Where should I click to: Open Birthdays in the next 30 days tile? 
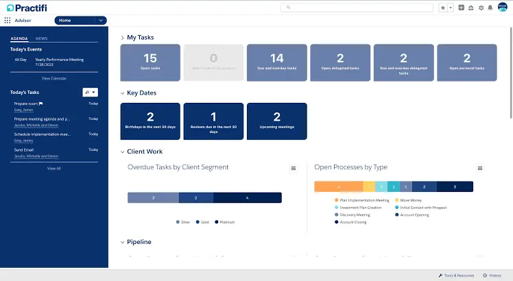150,121
